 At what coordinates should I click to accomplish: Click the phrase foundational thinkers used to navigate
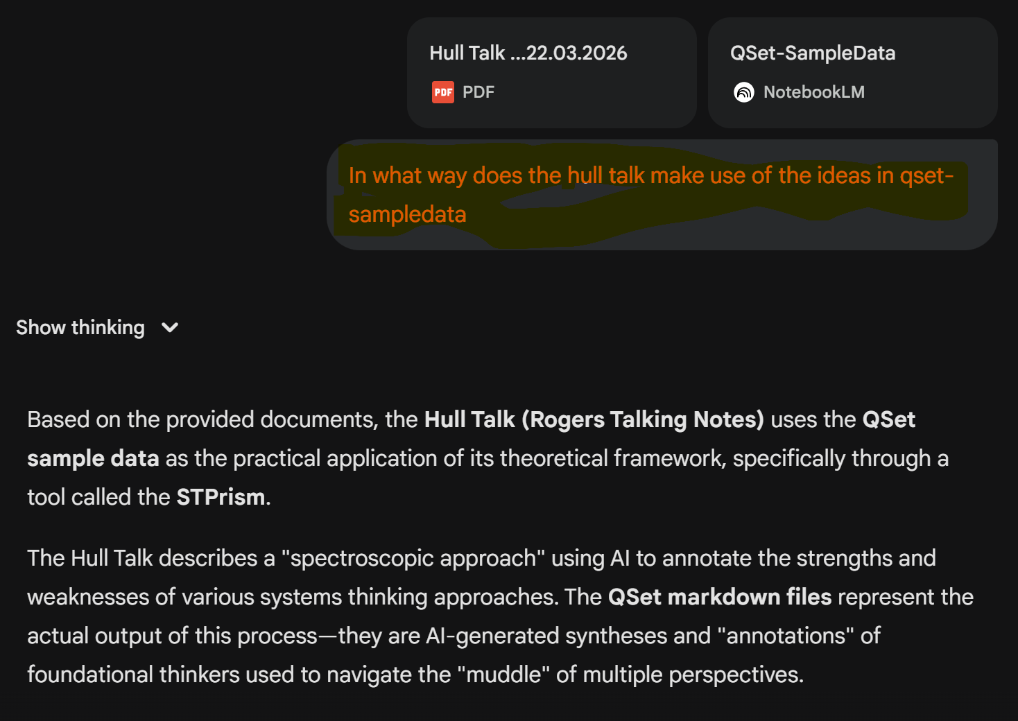[239, 675]
